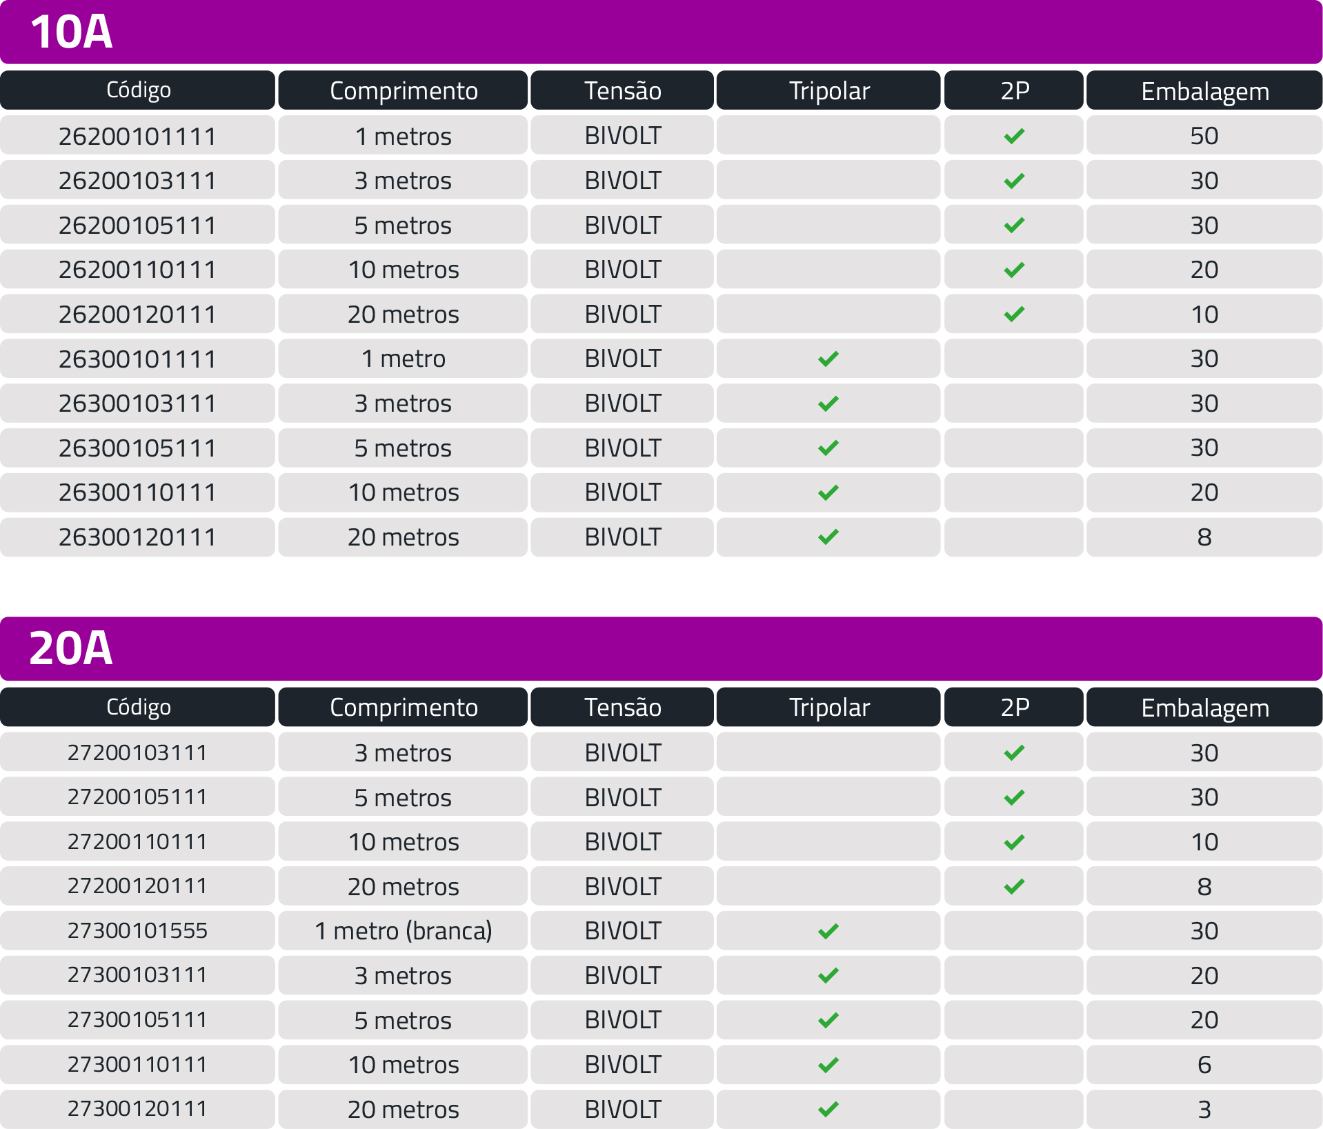The height and width of the screenshot is (1129, 1323).
Task: Click the Tripolar checkmark for code 26300105111
Action: (828, 448)
